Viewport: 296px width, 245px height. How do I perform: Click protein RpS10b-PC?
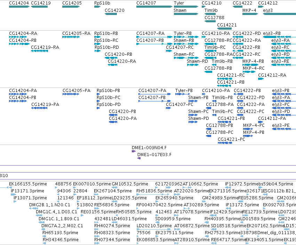coord(109,98)
